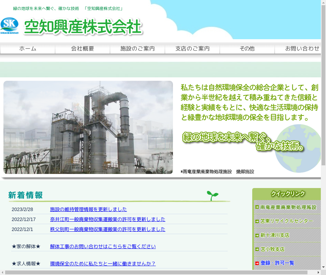Open the お問い合わせ menu item

coord(298,48)
